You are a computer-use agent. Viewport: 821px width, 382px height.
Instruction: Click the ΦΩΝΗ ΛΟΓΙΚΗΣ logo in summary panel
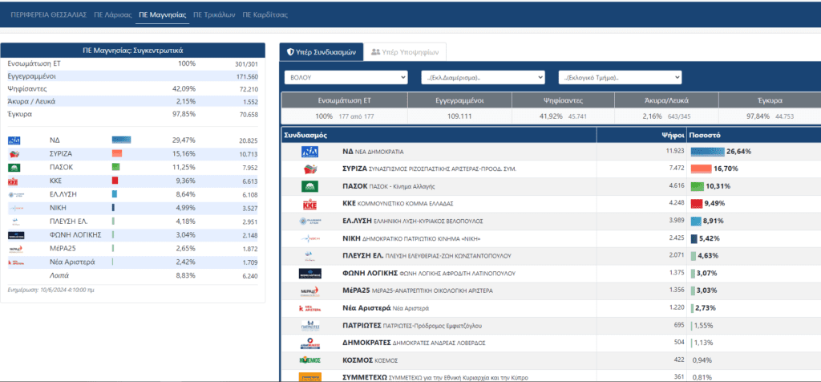pos(17,235)
